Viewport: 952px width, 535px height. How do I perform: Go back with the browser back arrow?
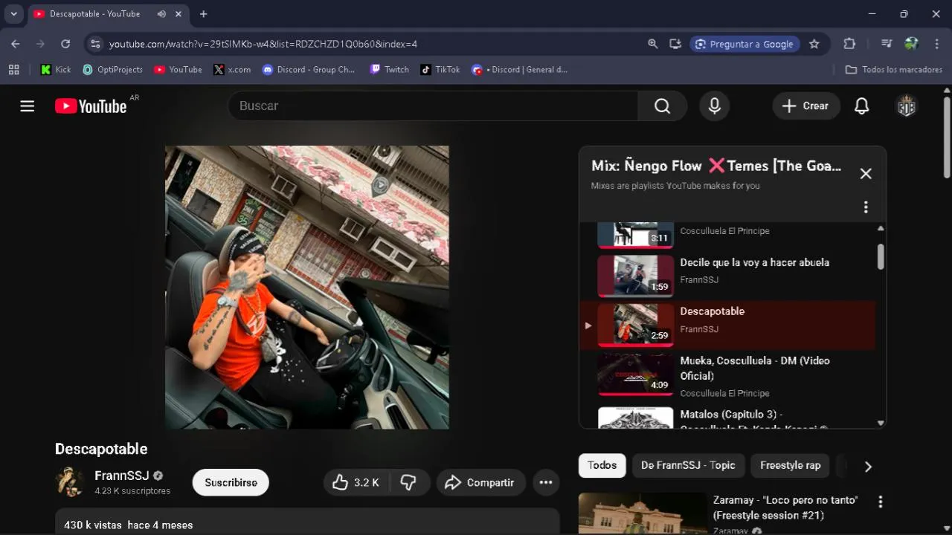(16, 44)
